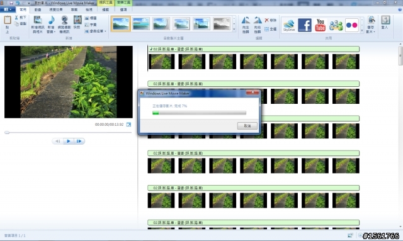Select the third AutoMovie theme thumbnail
Viewport: 403px width, 241px height.
point(161,24)
